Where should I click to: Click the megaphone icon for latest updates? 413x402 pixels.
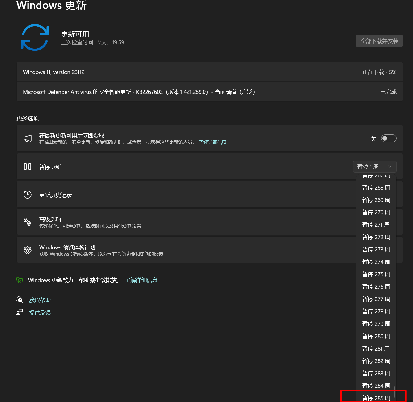[x=28, y=138]
